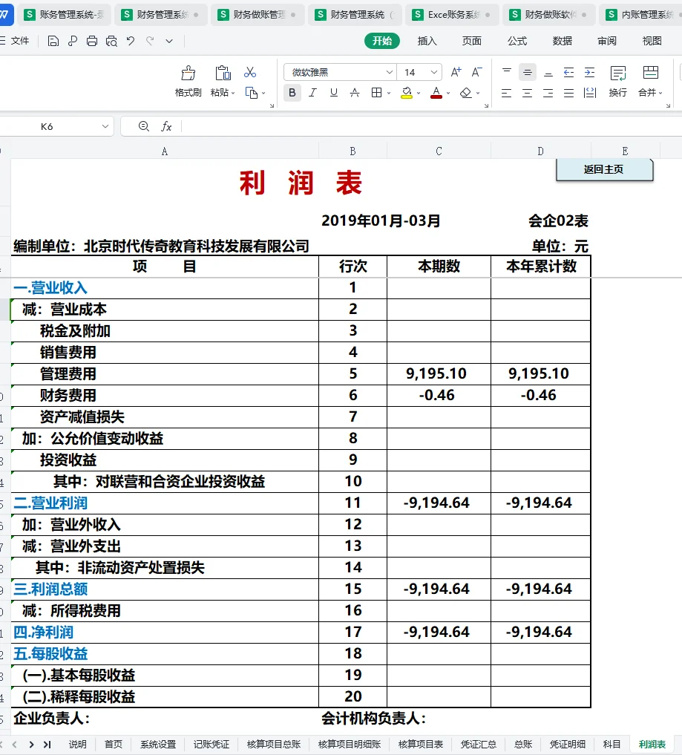Increase font size with the A+ icon
682x755 pixels.
[456, 72]
